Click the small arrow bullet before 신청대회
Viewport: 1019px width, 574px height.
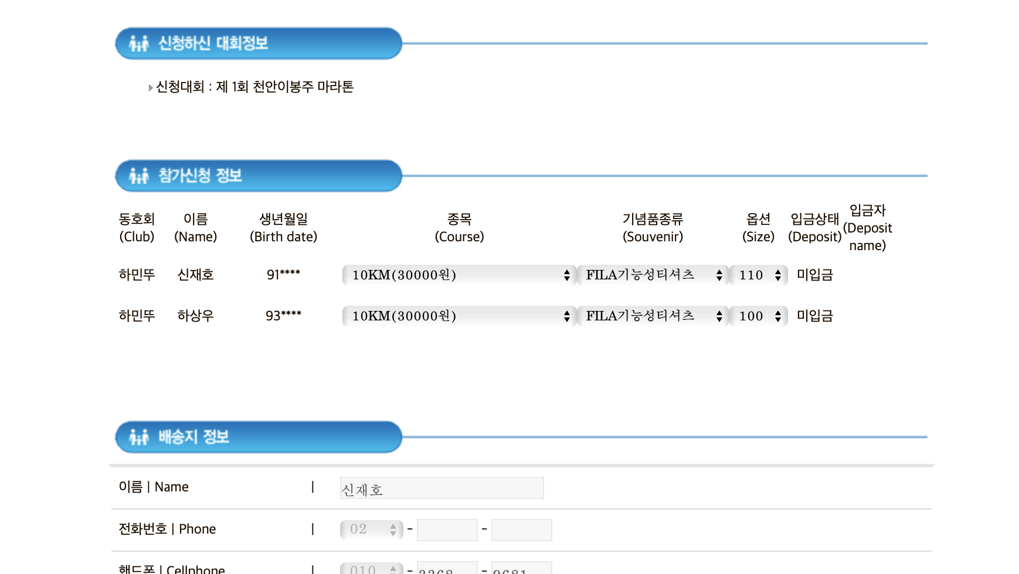pos(150,88)
